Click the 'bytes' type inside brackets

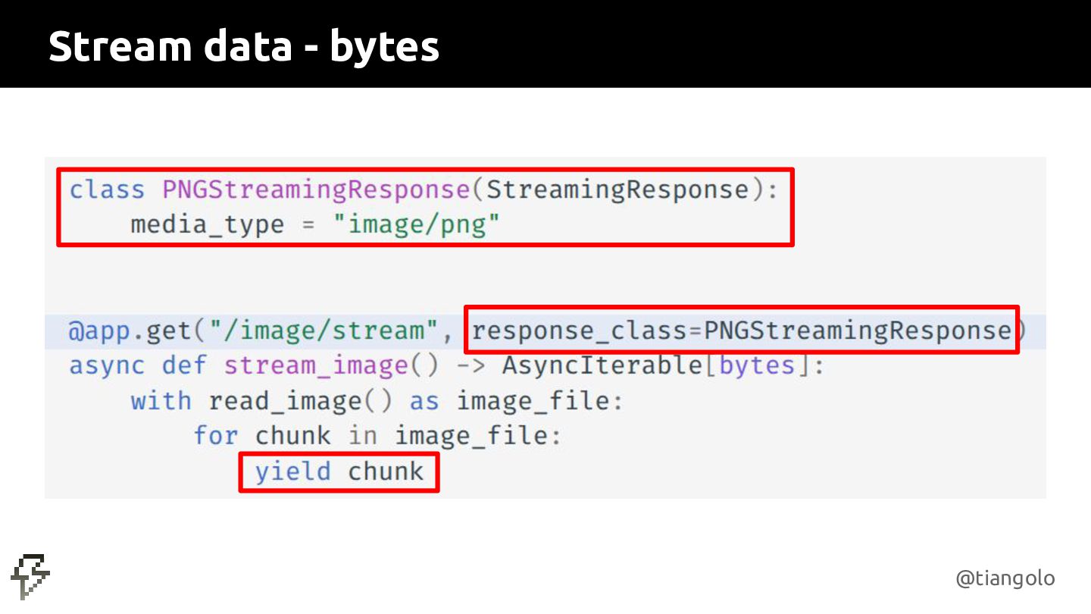coord(758,366)
